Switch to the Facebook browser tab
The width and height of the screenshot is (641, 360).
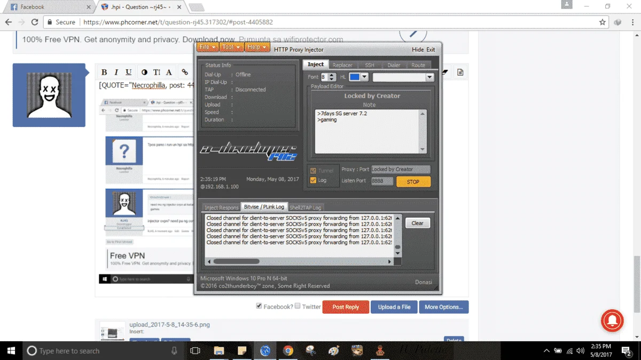(48, 7)
